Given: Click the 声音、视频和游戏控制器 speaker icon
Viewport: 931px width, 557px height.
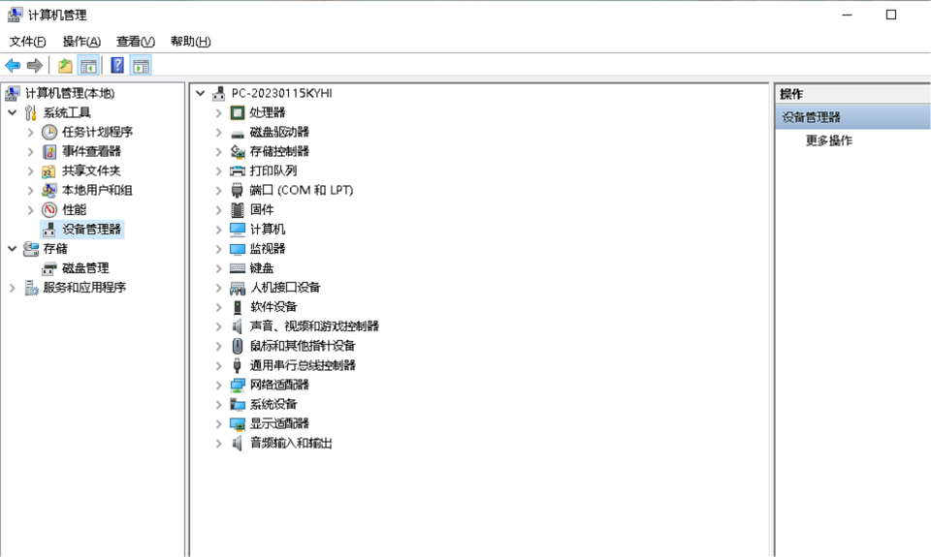Looking at the screenshot, I should tap(238, 326).
